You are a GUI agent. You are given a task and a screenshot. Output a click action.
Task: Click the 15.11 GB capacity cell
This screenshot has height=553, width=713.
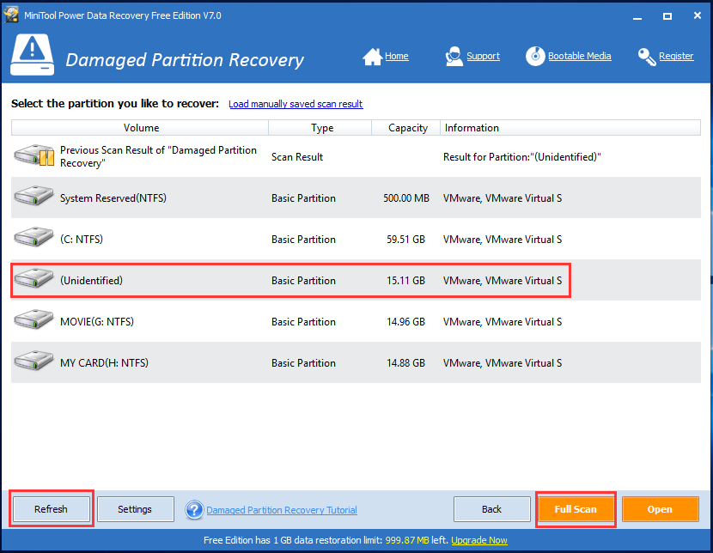405,280
